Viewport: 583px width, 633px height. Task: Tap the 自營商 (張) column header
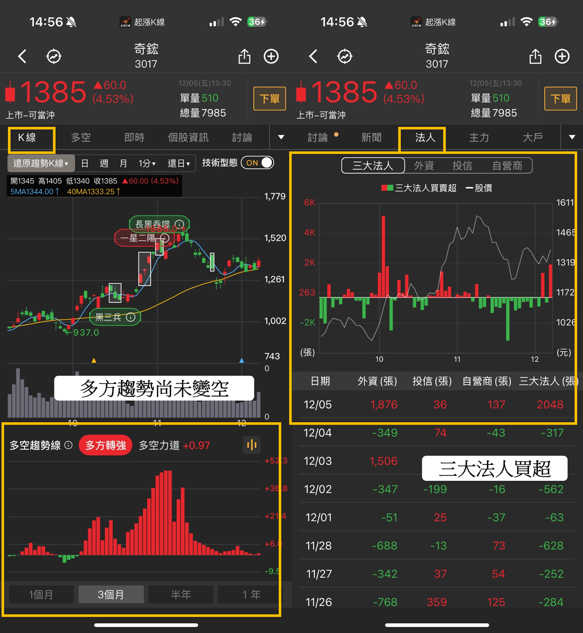[487, 381]
